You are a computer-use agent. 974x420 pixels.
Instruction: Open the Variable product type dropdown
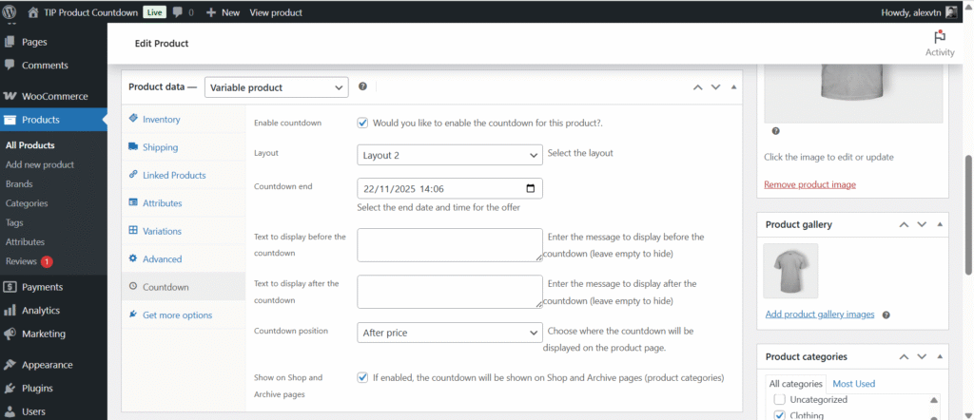[276, 86]
